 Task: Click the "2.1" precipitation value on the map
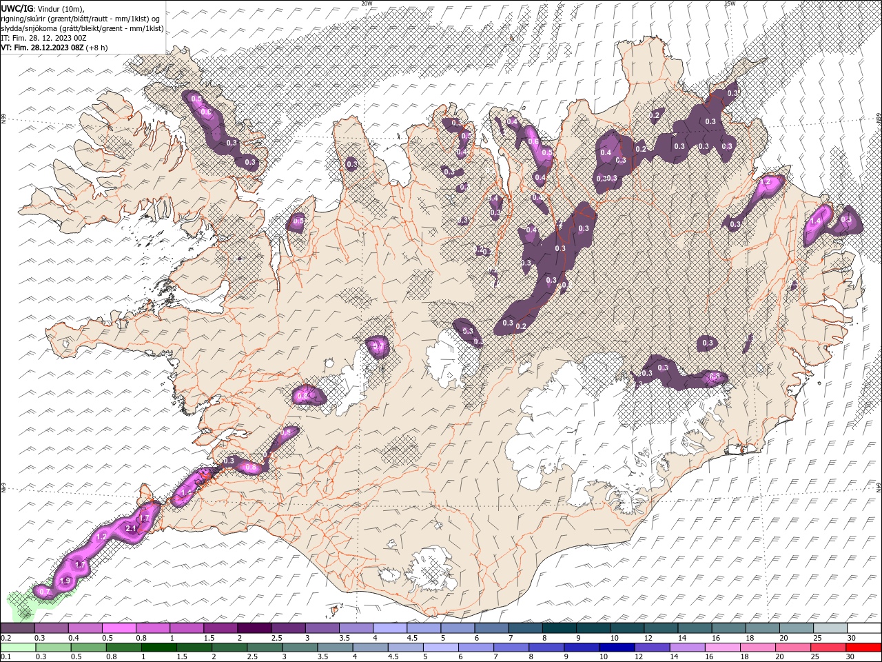click(x=132, y=528)
